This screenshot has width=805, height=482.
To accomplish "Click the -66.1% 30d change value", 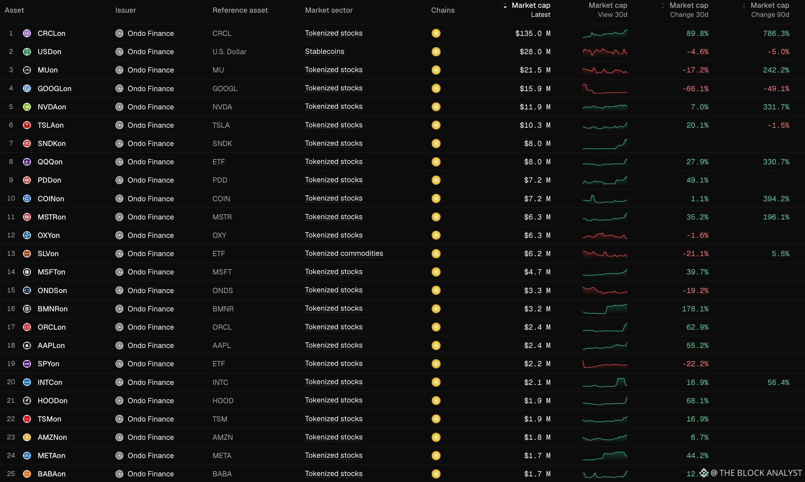I will pos(695,89).
